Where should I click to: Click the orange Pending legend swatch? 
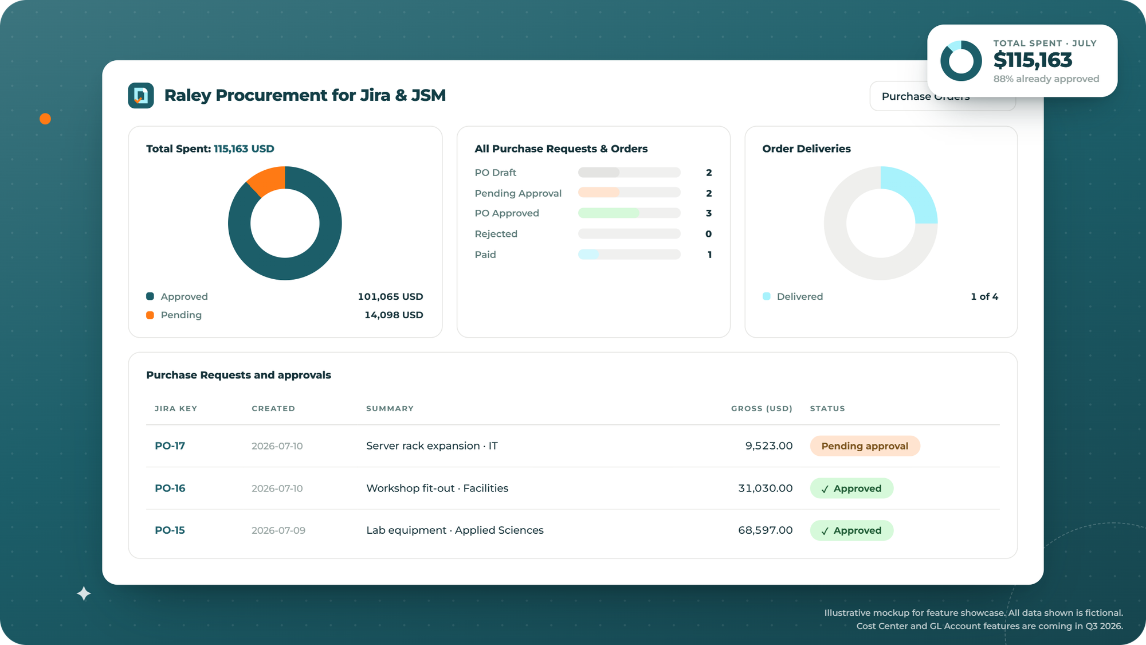(150, 315)
